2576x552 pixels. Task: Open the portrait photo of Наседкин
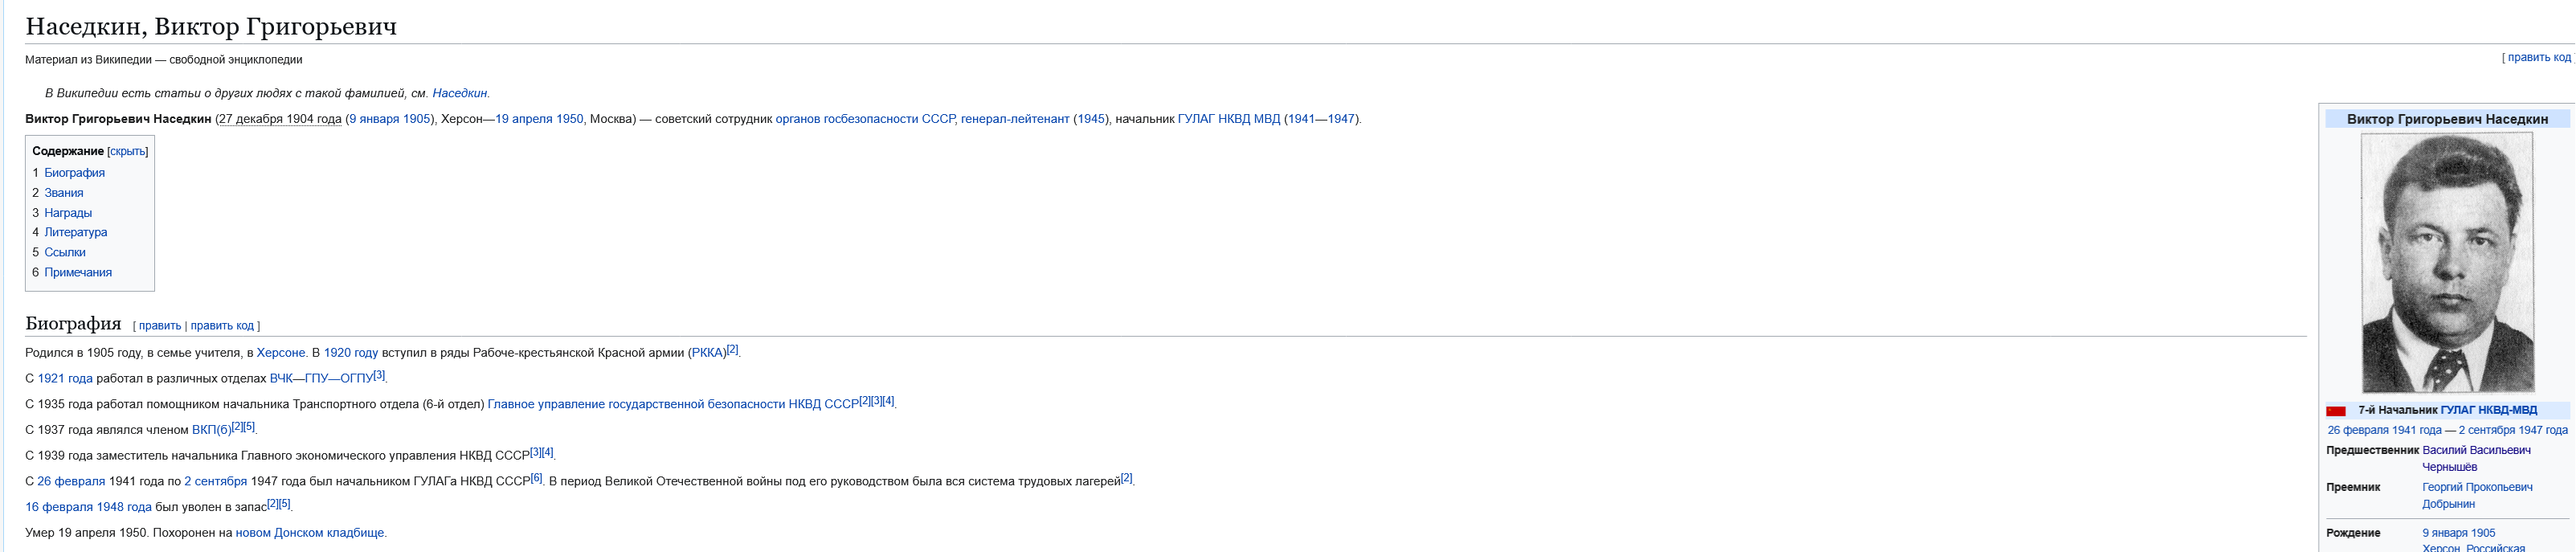(x=2447, y=262)
